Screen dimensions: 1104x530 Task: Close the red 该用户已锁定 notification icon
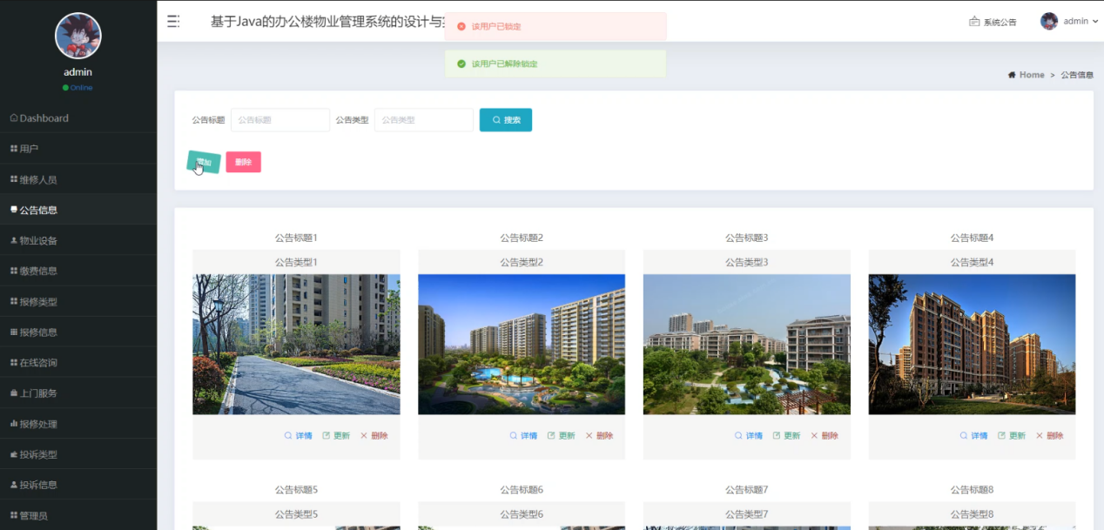click(461, 26)
